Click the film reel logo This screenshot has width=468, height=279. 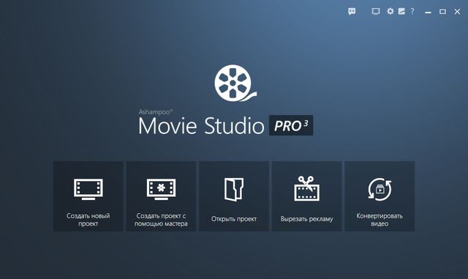(x=235, y=83)
